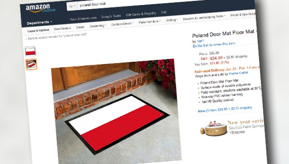Select the Polish flag thumbnail image
Screen dimensions: 289x164
(30, 51)
